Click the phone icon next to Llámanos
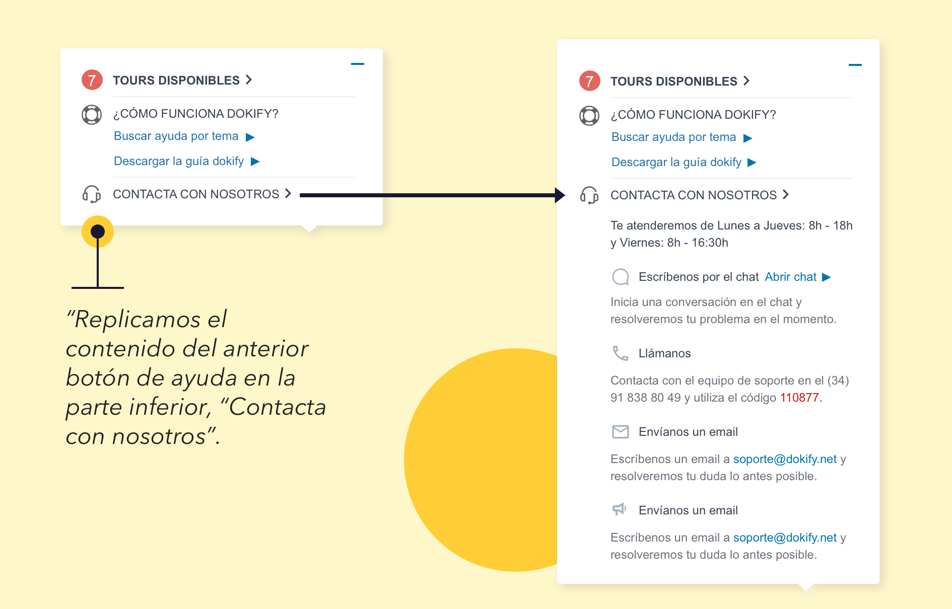Screen dimensions: 952x609 621,353
